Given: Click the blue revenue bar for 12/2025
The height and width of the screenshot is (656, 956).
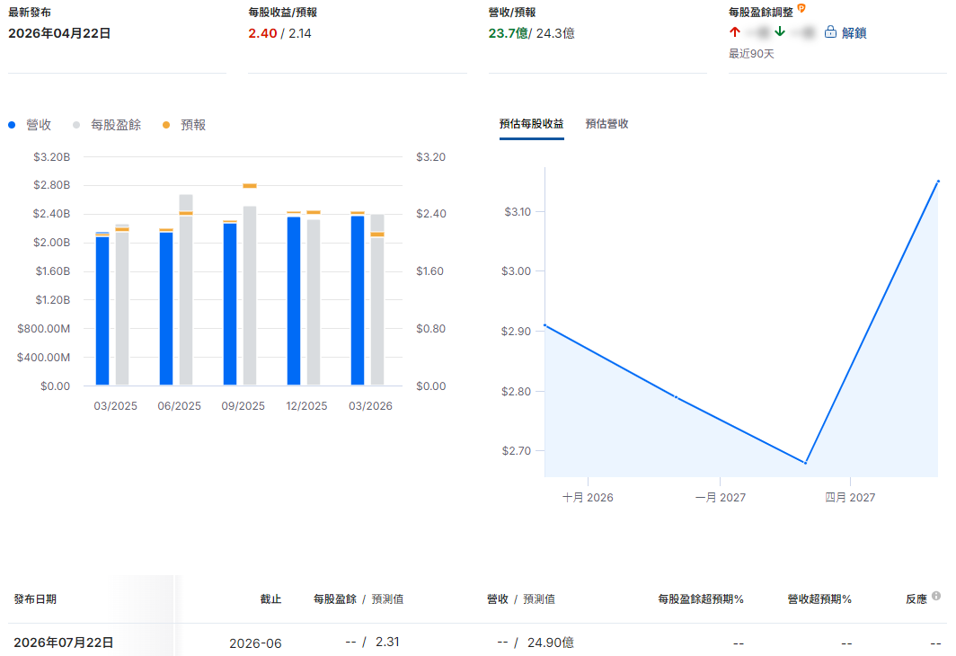Looking at the screenshot, I should (x=294, y=301).
